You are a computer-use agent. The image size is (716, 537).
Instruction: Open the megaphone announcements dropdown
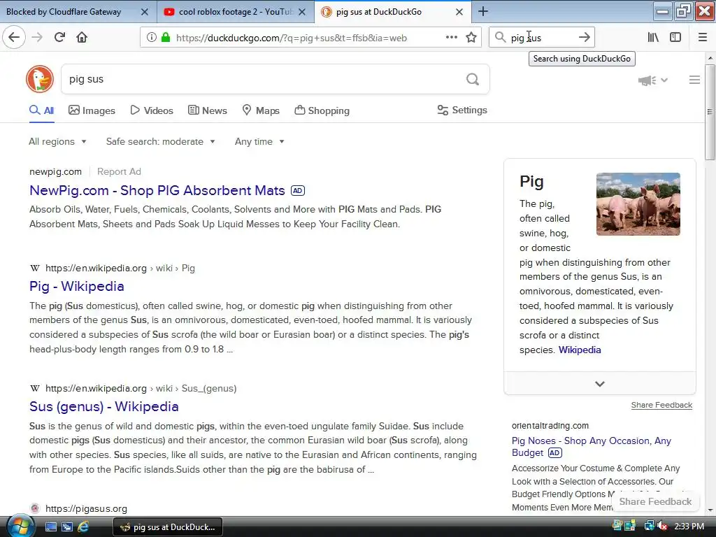click(652, 80)
